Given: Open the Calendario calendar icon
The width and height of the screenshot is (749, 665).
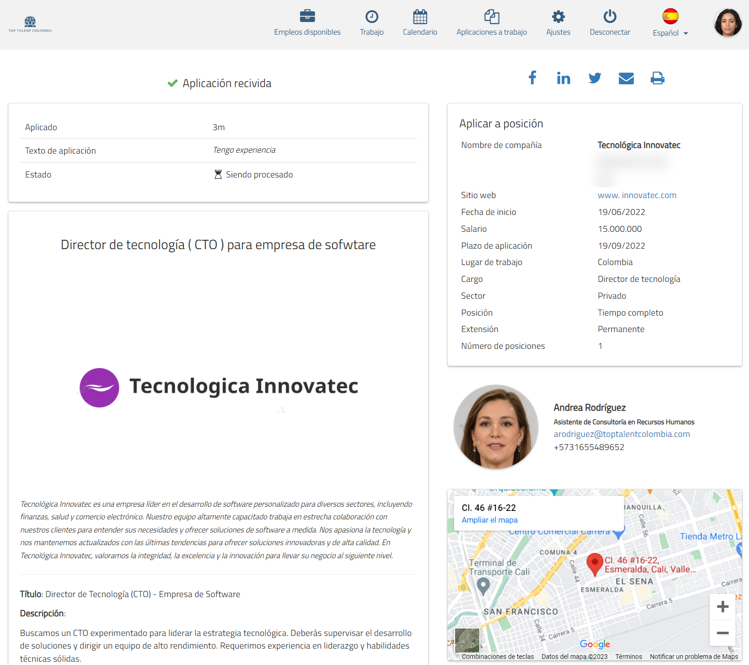Looking at the screenshot, I should click(x=420, y=16).
